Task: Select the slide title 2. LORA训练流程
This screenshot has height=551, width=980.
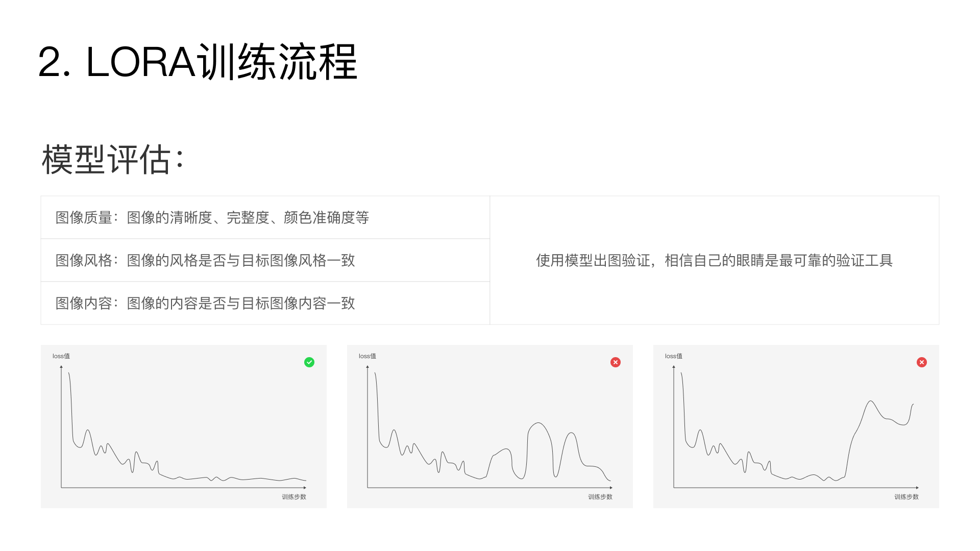Action: tap(199, 62)
